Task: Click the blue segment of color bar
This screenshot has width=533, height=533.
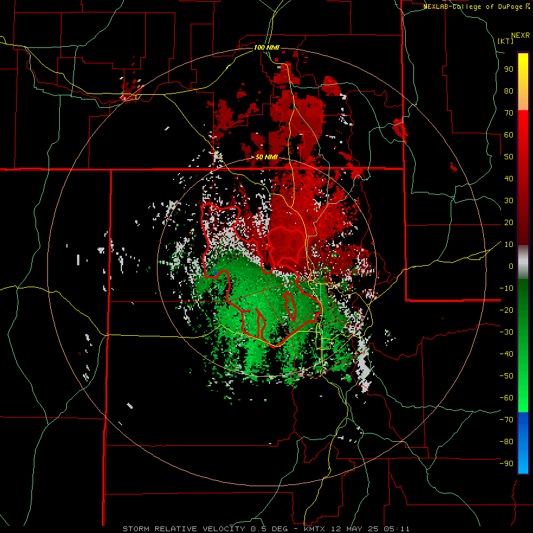Action: pos(523,443)
